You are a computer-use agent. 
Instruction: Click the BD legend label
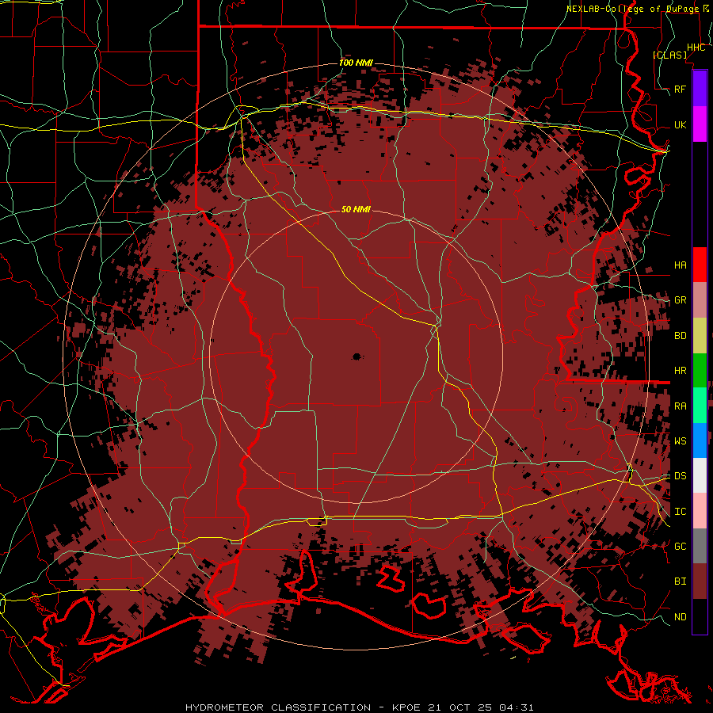681,336
